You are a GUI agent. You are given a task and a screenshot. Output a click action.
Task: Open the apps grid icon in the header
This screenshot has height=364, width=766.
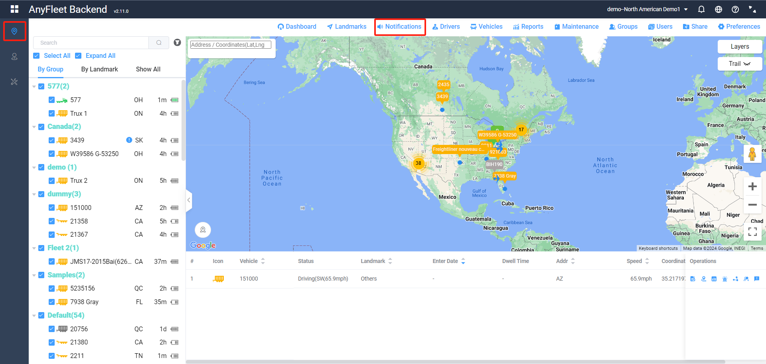click(x=15, y=9)
